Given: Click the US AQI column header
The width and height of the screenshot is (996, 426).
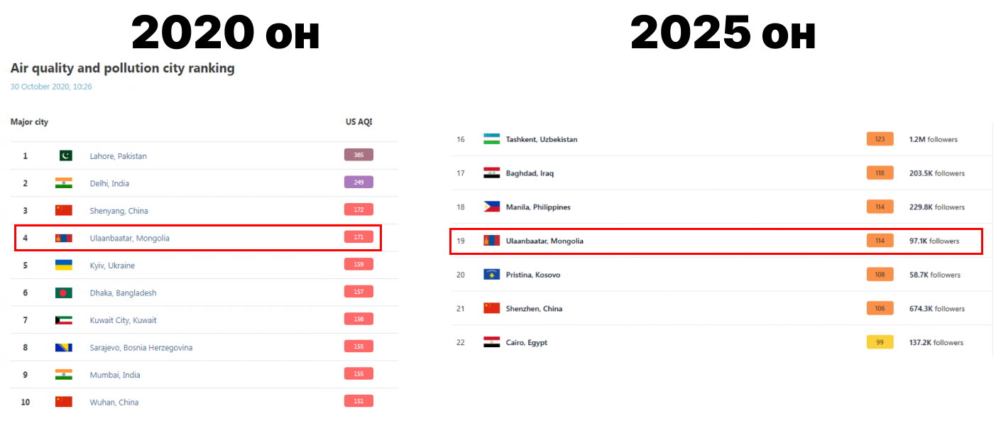Looking at the screenshot, I should tap(359, 122).
